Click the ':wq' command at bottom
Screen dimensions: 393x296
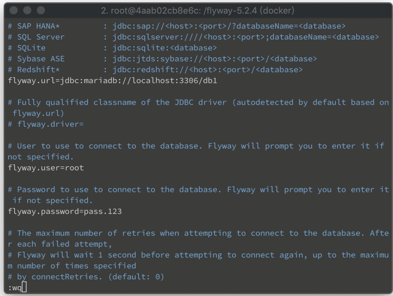click(15, 288)
